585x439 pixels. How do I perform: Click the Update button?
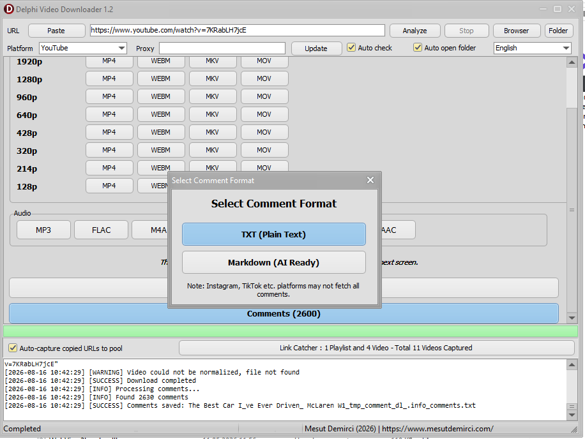click(x=316, y=48)
